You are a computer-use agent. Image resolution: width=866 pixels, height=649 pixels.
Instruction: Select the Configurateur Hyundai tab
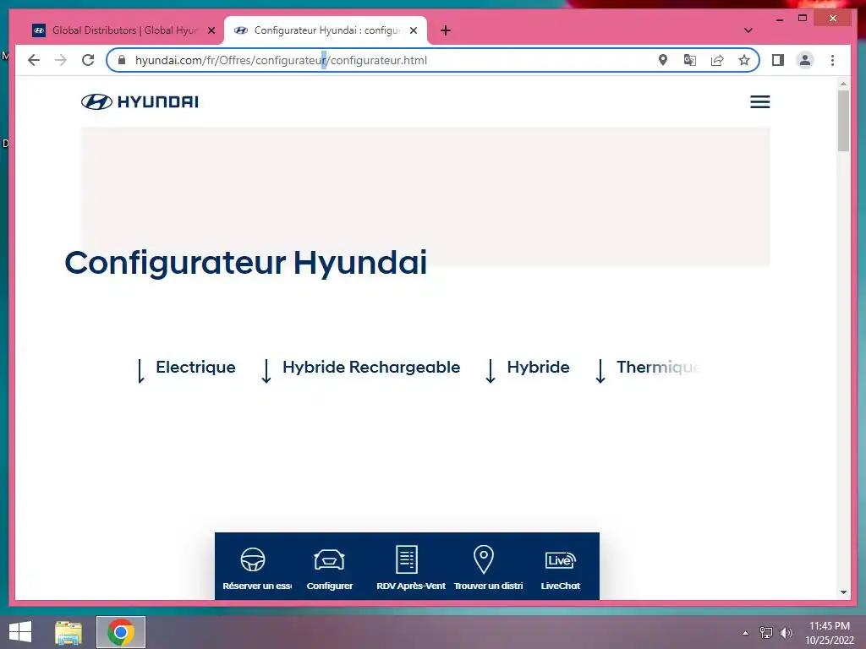326,30
